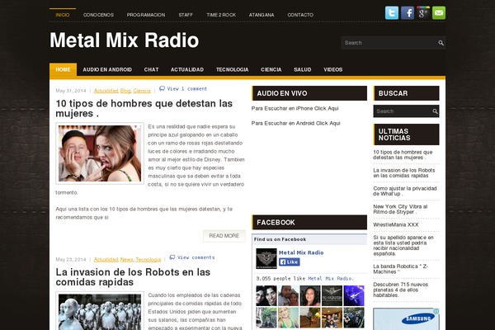Go to INICIO in top menu

(63, 15)
